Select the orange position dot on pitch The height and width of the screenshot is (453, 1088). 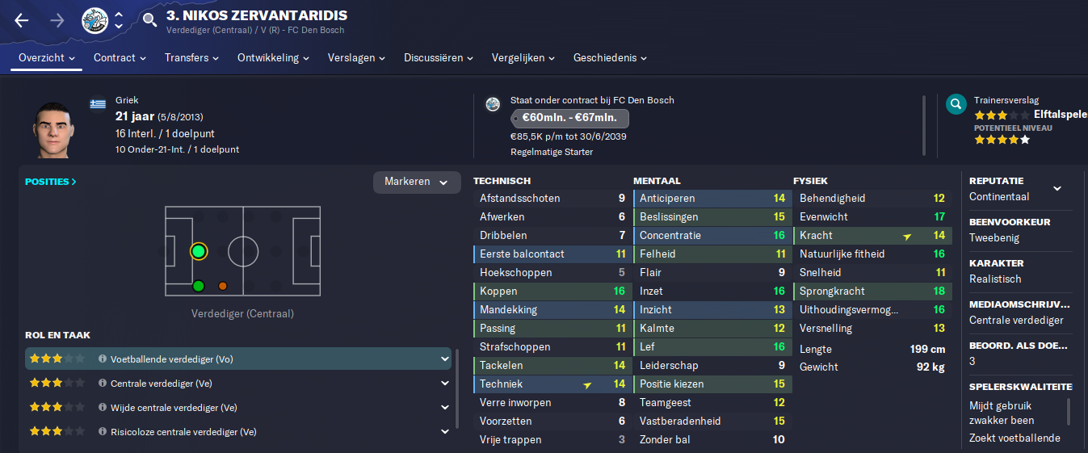coord(223,286)
